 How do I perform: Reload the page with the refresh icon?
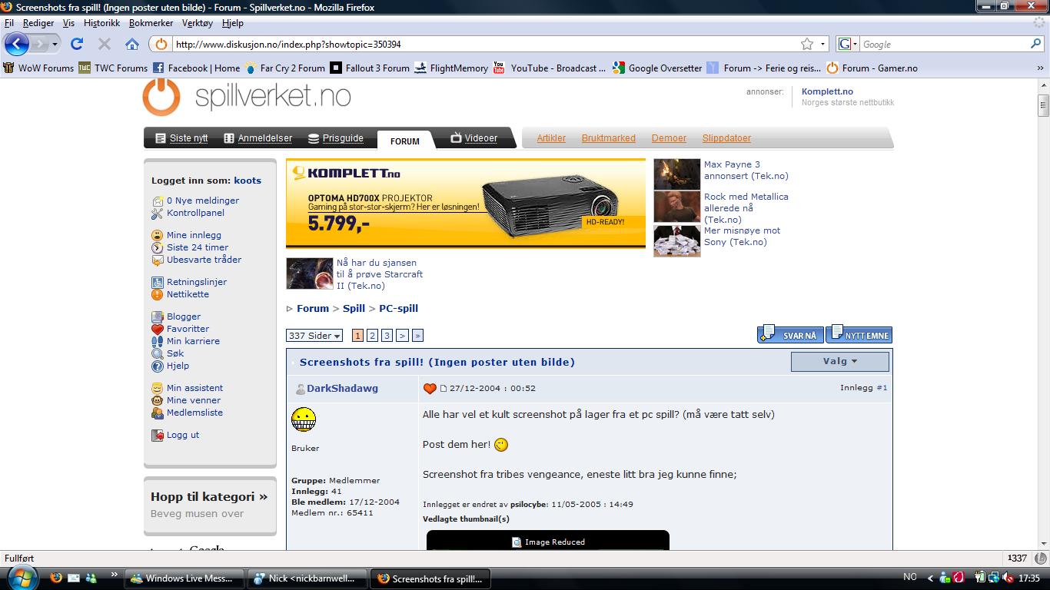(77, 45)
